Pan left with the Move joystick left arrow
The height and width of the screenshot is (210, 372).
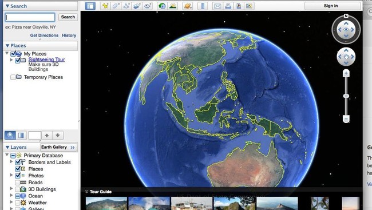[340, 57]
